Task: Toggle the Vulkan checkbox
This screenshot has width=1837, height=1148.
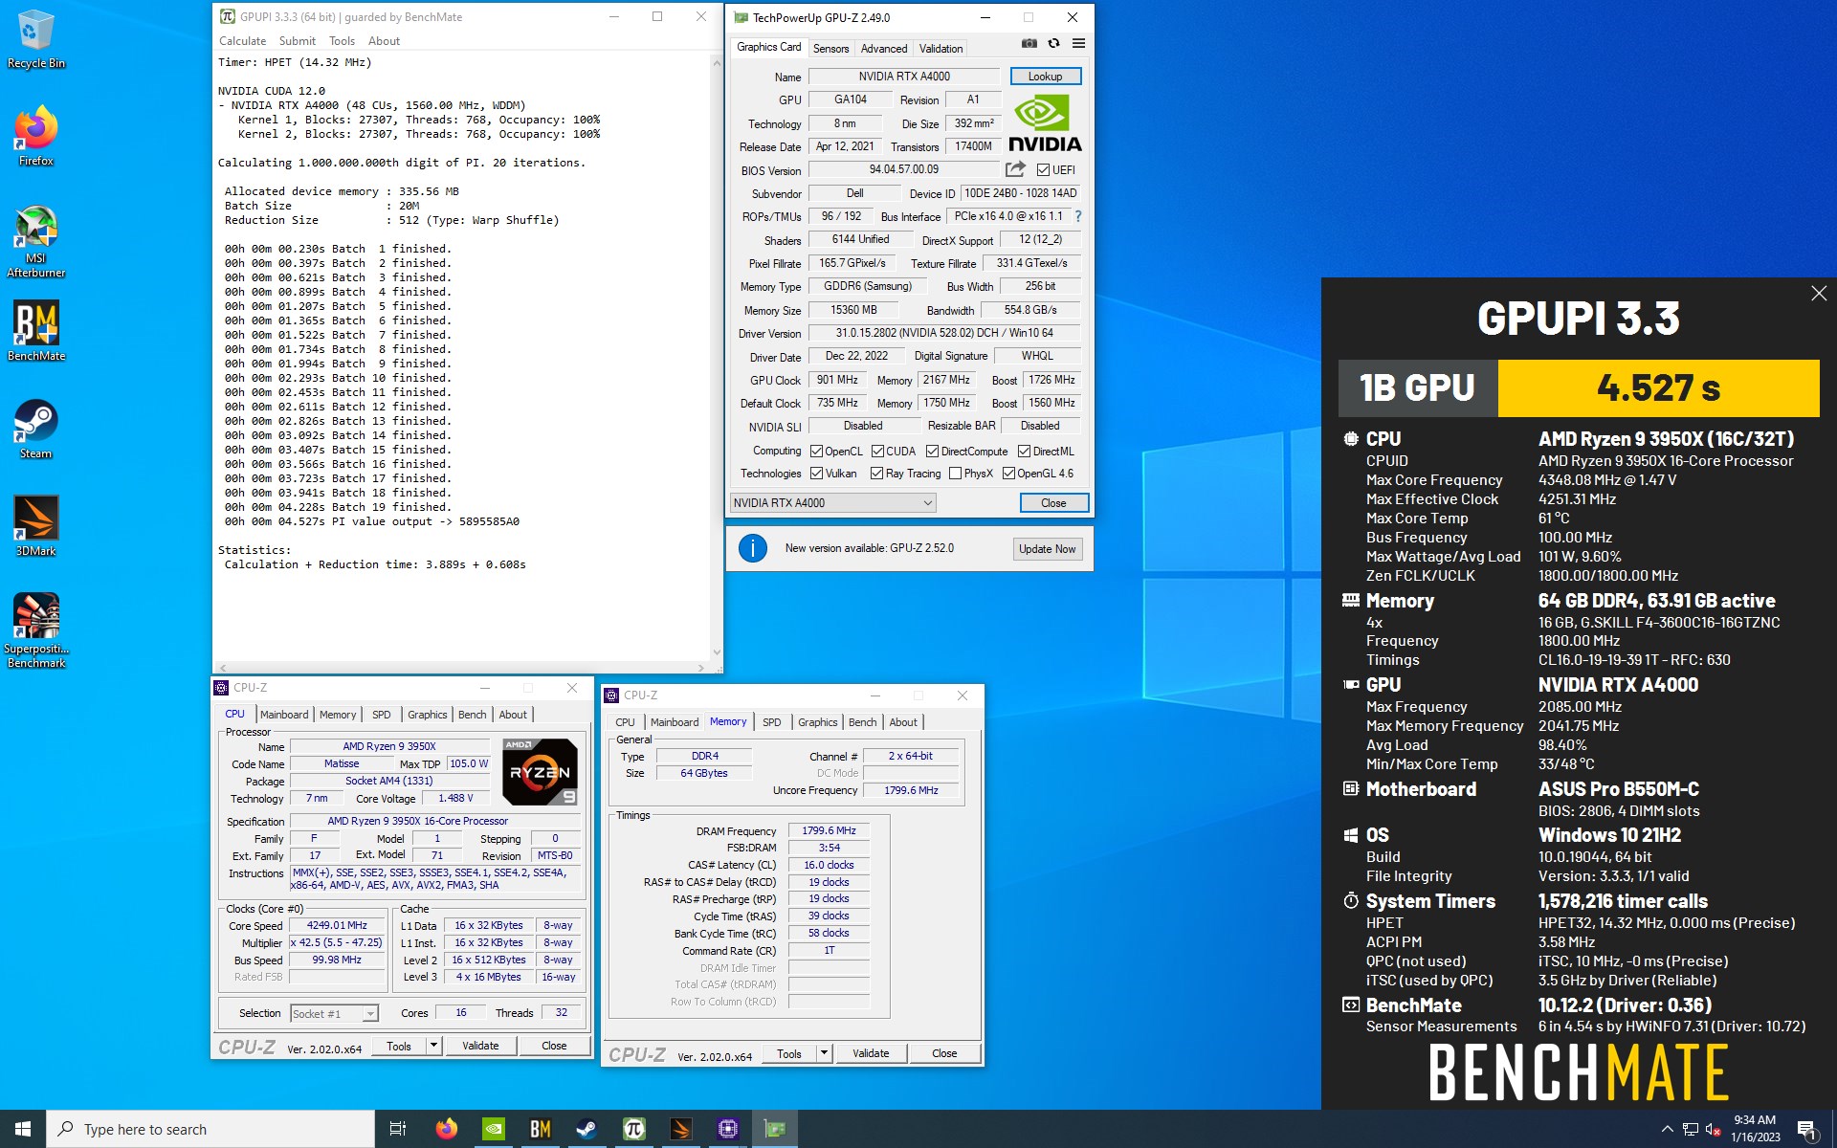Action: [816, 474]
